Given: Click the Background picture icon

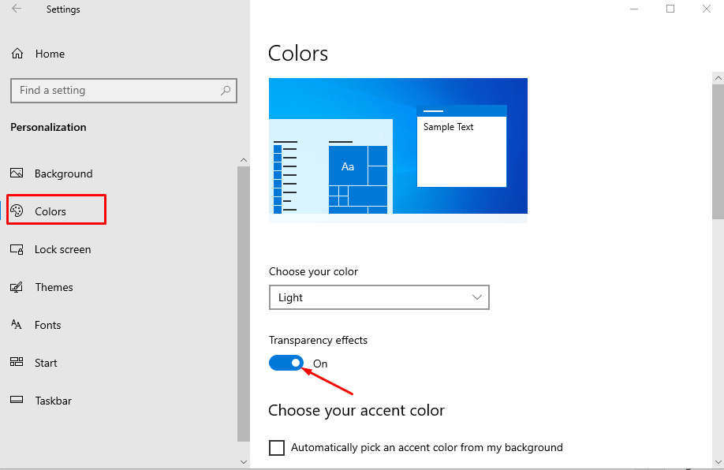Looking at the screenshot, I should point(17,173).
